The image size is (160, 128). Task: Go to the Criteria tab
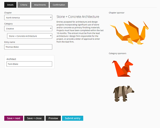[24, 5]
